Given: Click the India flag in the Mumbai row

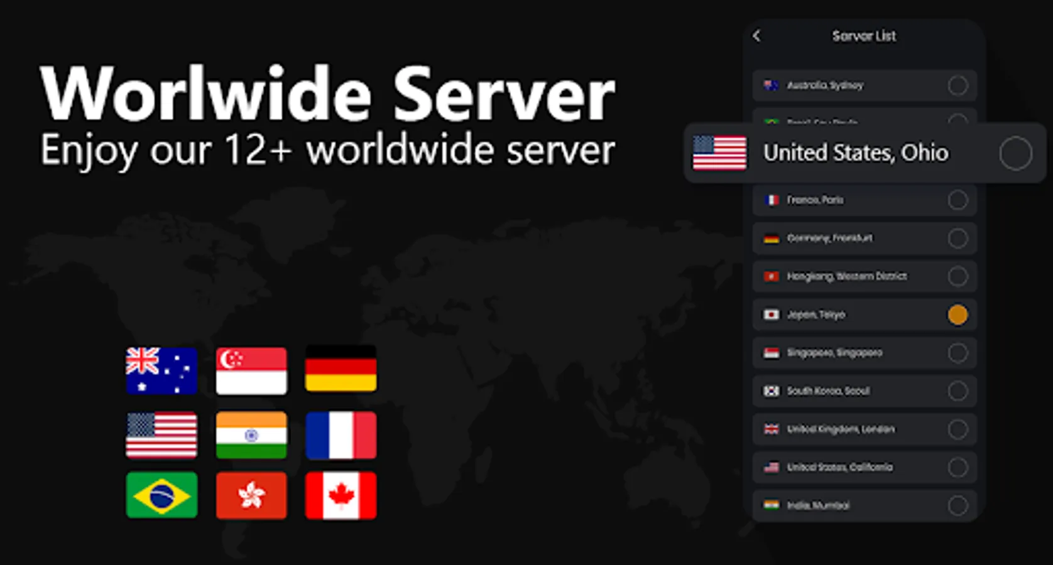Looking at the screenshot, I should click(x=771, y=505).
